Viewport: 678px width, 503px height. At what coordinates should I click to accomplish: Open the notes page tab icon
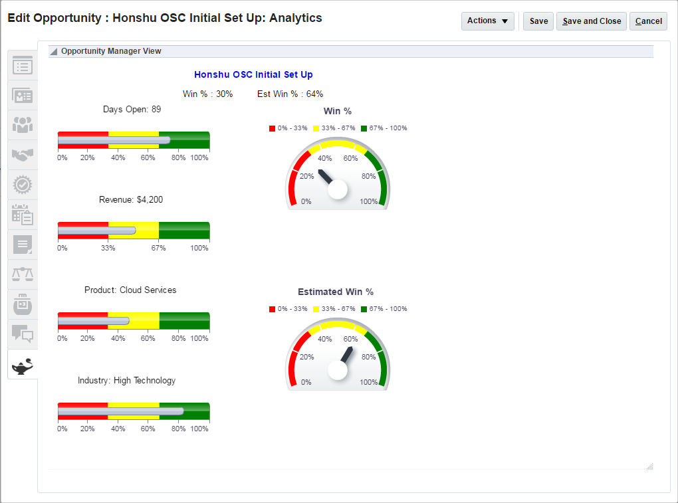[23, 245]
